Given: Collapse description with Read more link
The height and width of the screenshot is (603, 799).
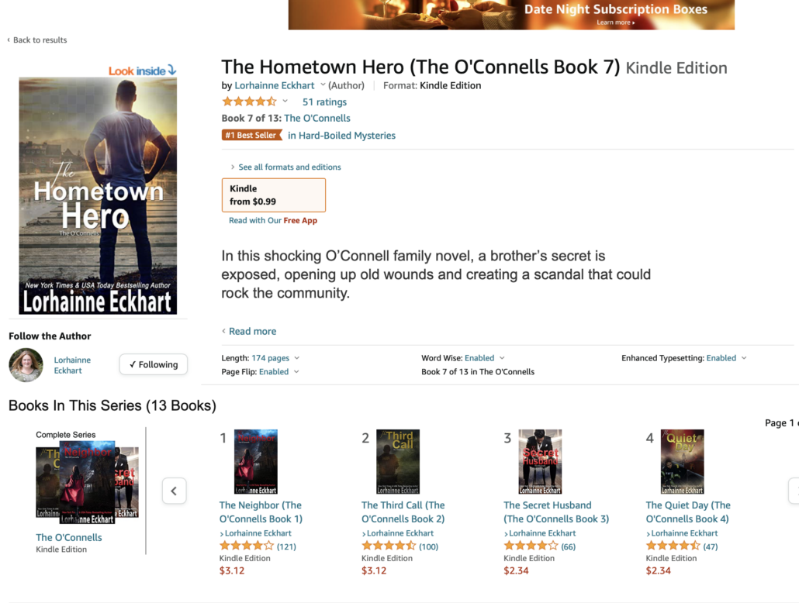Looking at the screenshot, I should (249, 331).
